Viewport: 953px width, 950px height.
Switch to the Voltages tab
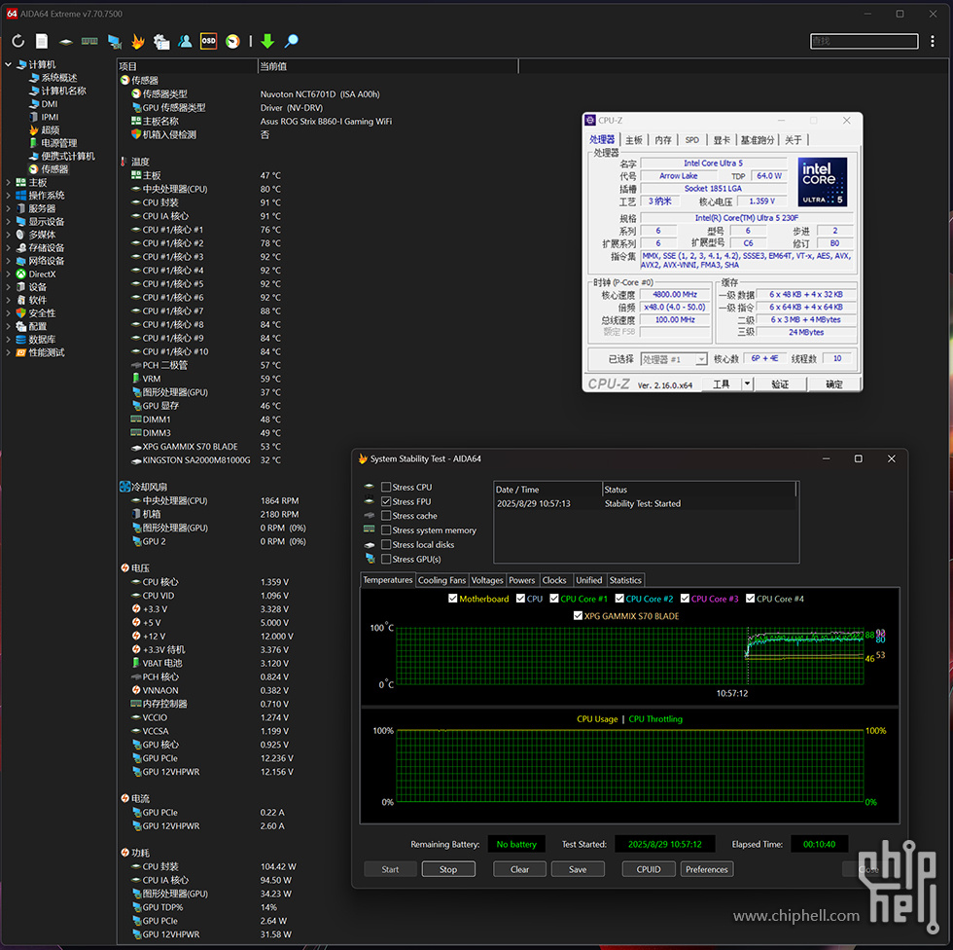coord(487,580)
